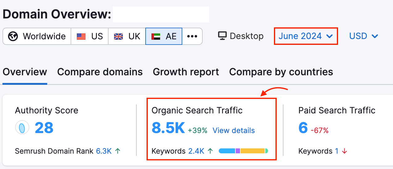Image resolution: width=393 pixels, height=169 pixels.
Task: Click the 6.3K Semrush Domain Rank value
Action: click(x=104, y=151)
